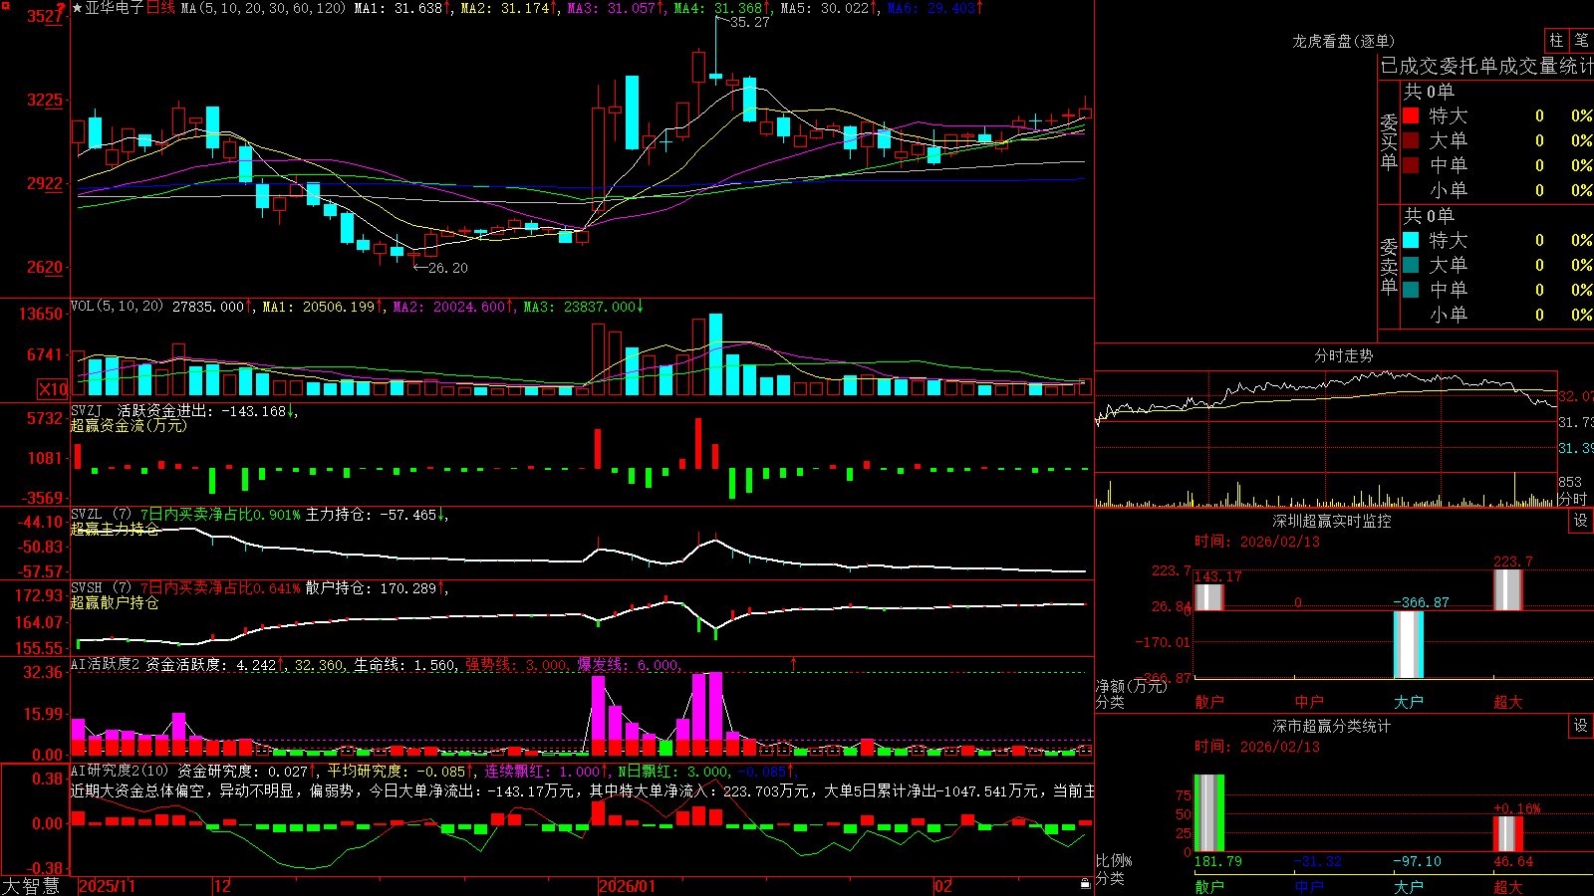Click the dark red 大单 buy-order swatch
1594x896 pixels.
1411,140
